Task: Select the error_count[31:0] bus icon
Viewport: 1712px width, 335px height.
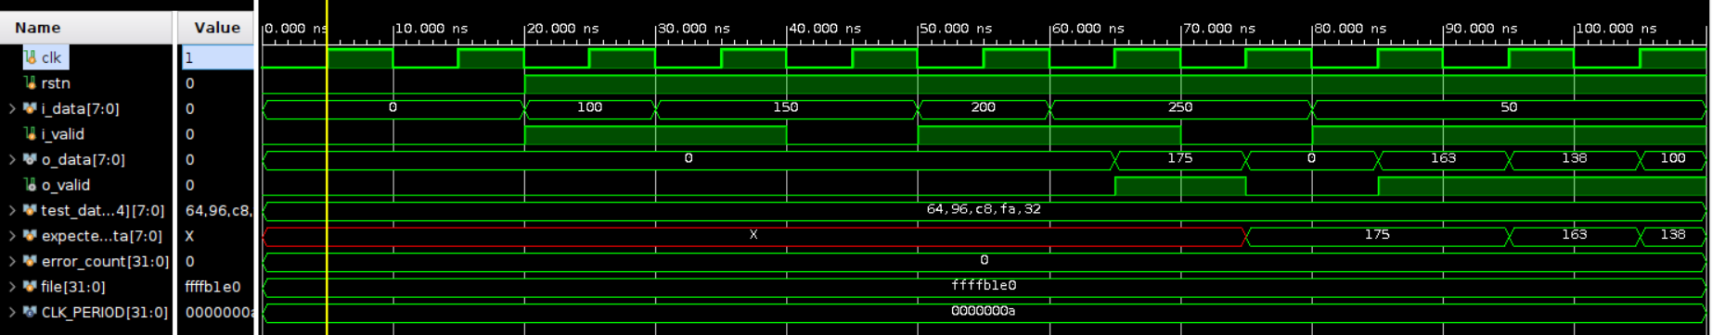Action: click(30, 261)
